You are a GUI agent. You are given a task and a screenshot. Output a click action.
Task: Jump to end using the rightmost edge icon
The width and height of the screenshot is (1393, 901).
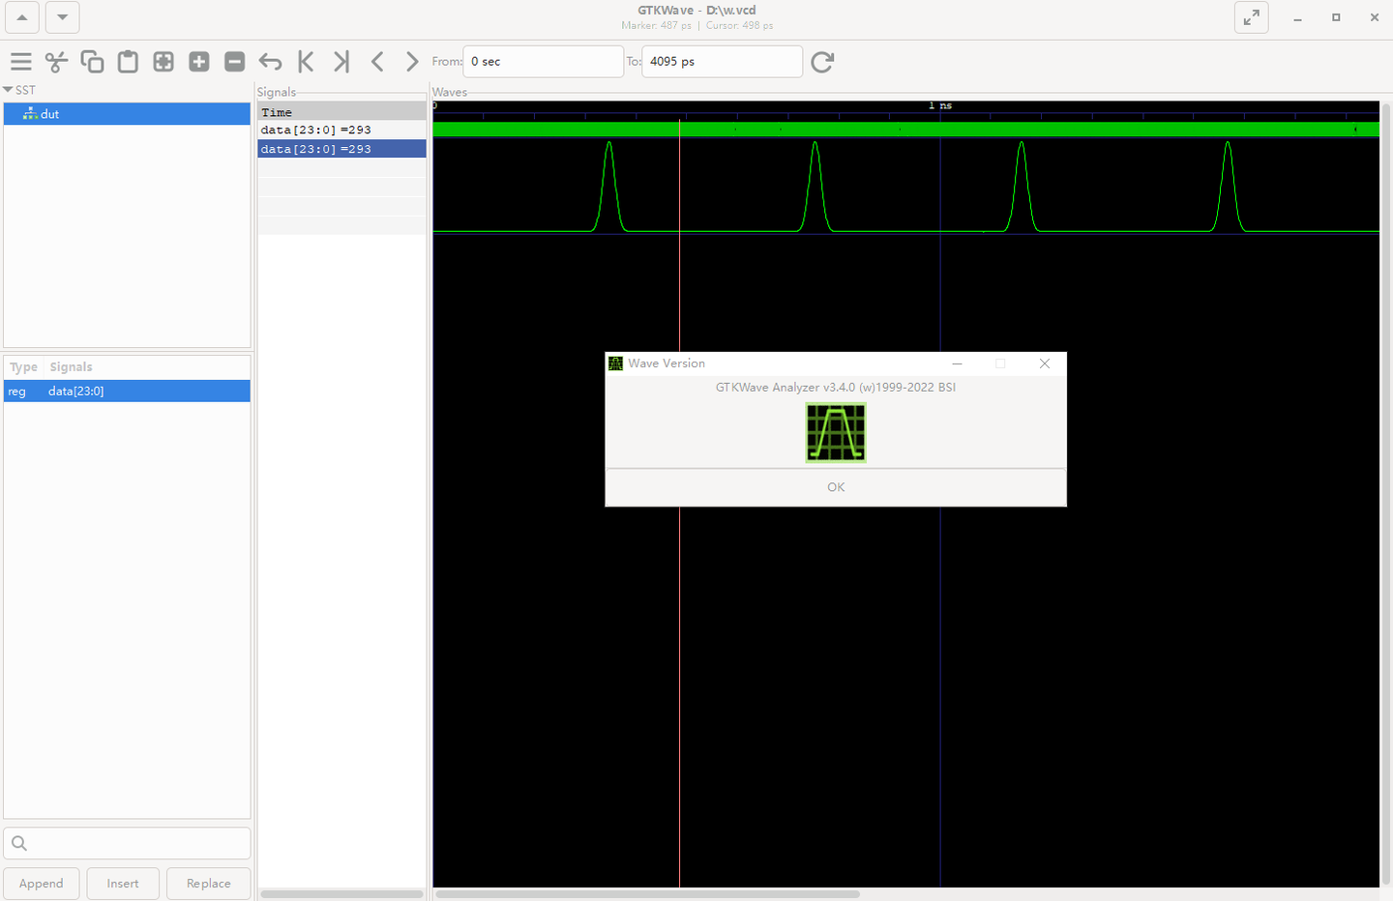pos(341,61)
